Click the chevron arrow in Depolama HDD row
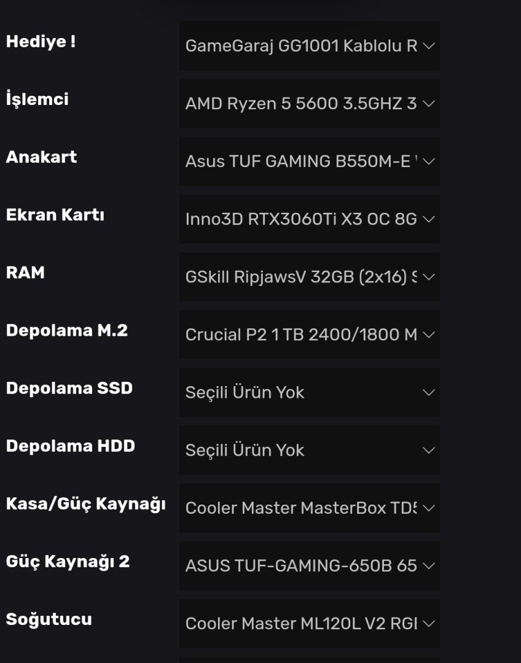 pos(429,450)
